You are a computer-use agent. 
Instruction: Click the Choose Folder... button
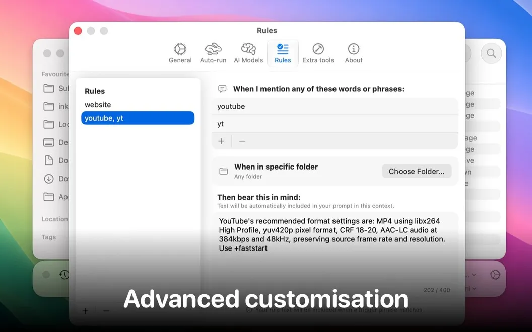tap(417, 171)
